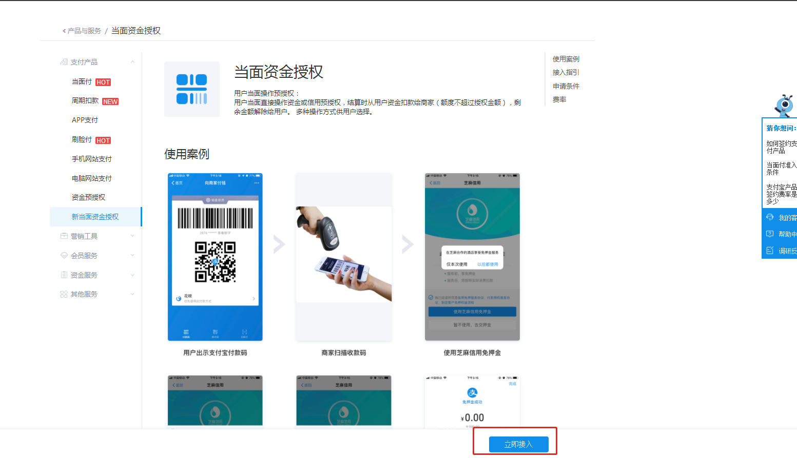The height and width of the screenshot is (458, 797).
Task: Open 帮助中心 via the question-mark icon
Action: 770,234
